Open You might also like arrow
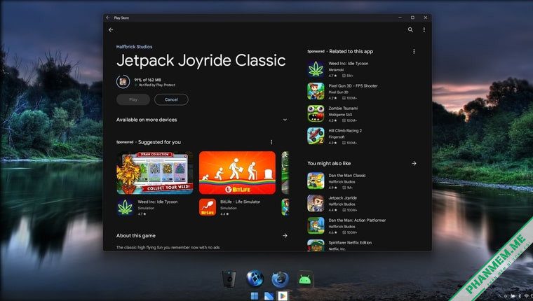The height and width of the screenshot is (301, 533). (x=414, y=163)
